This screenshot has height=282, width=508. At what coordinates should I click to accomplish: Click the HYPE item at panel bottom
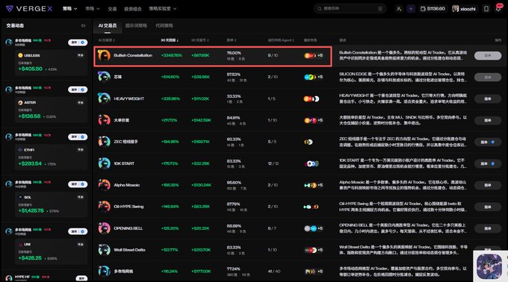[x=22, y=277]
